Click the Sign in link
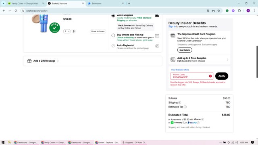 (172, 27)
